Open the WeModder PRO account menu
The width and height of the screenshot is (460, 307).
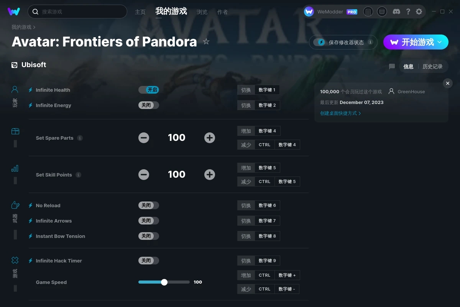coord(331,12)
